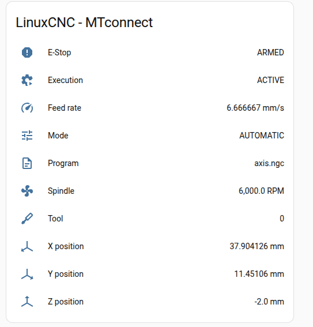Viewport: 313px width, 327px height.
Task: Click the 6,000.0 RPM spindle value
Action: point(261,191)
